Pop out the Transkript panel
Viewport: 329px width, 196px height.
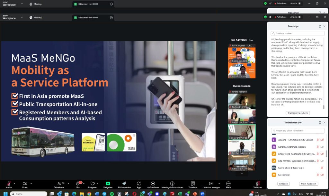coord(320,26)
